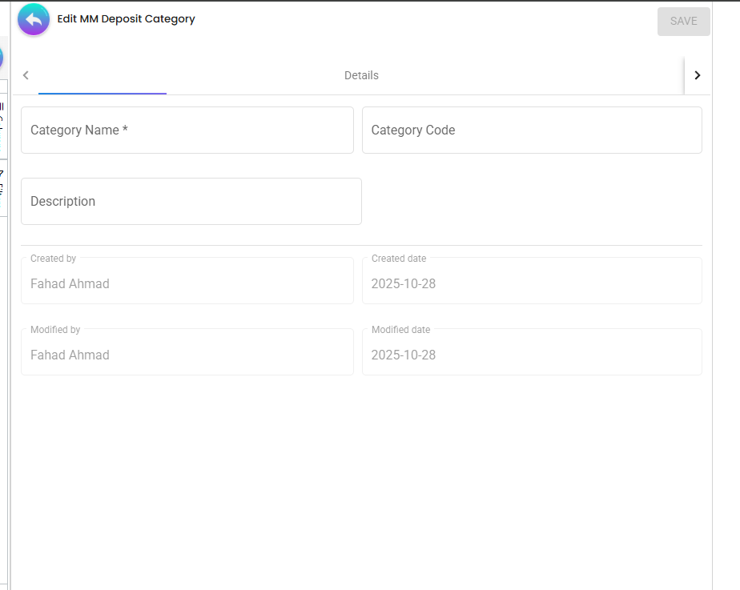Image resolution: width=740 pixels, height=590 pixels.
Task: Navigate tabs using the right chevron
Action: coord(697,74)
